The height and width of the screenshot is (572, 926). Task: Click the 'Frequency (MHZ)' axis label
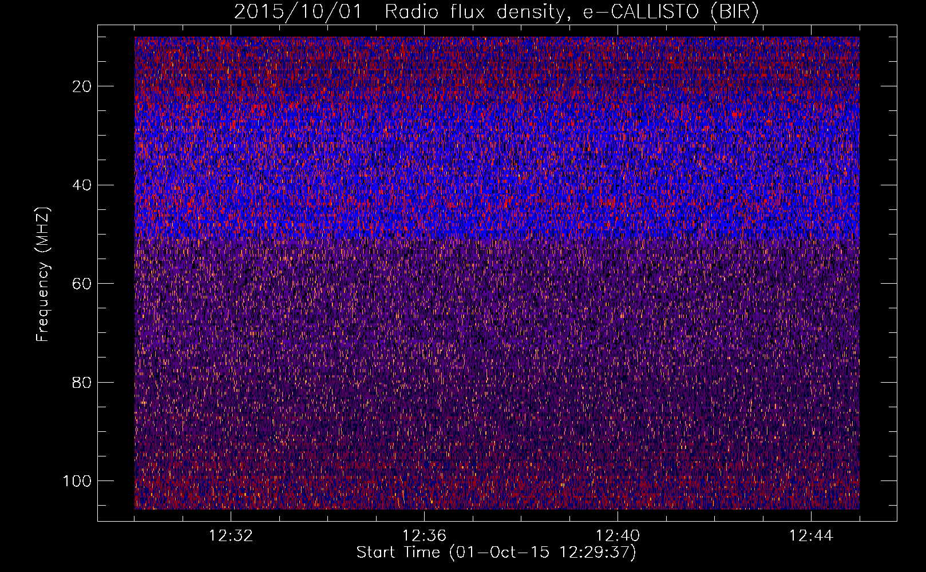(43, 275)
